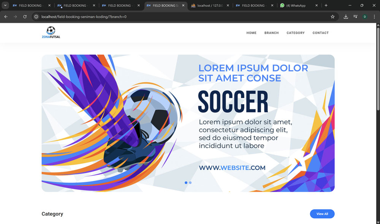Screen dimensions: 380x224
Task: Go back using the browser back arrow
Action: [x=6, y=17]
